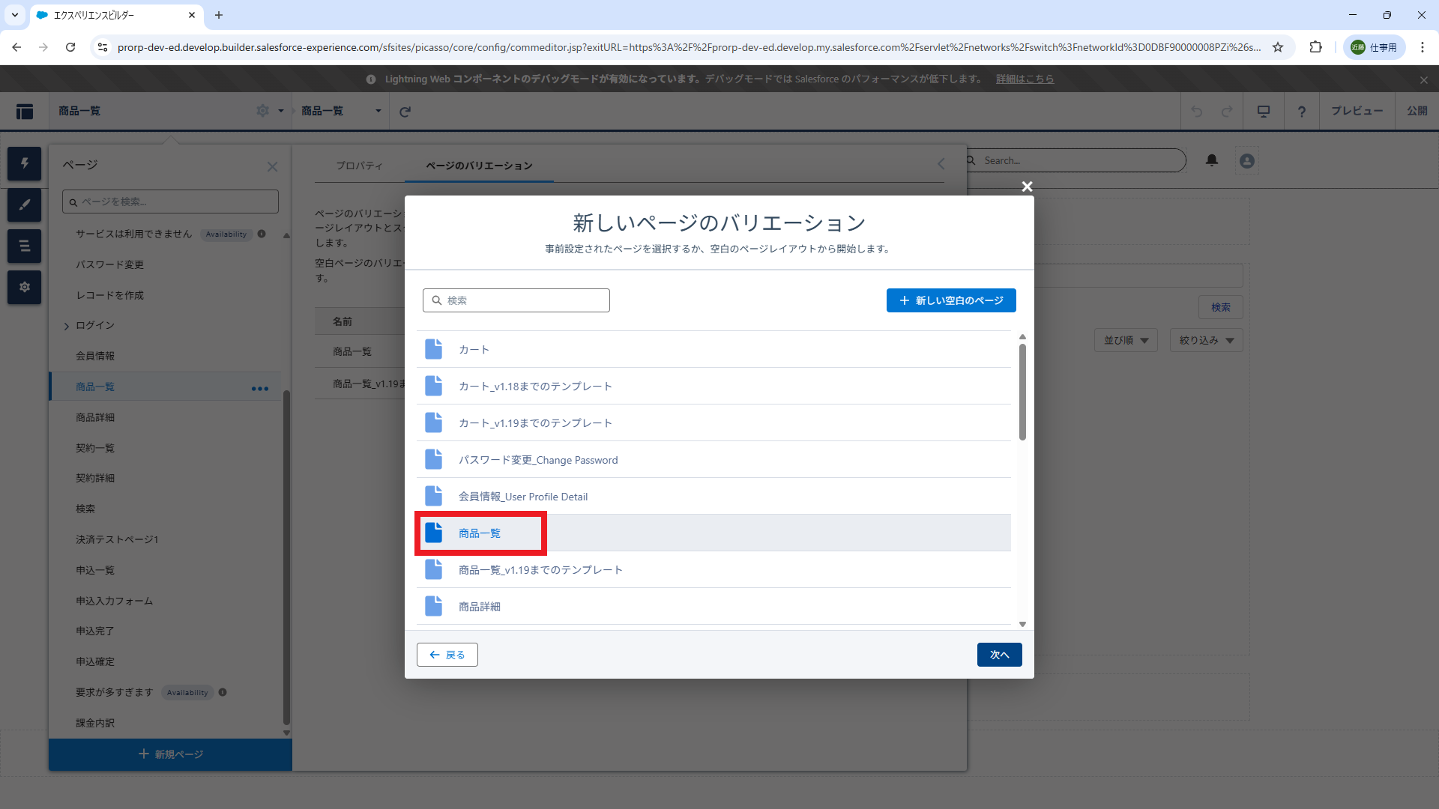The height and width of the screenshot is (809, 1439).
Task: Open the 絞り込み filter dropdown
Action: tap(1206, 340)
